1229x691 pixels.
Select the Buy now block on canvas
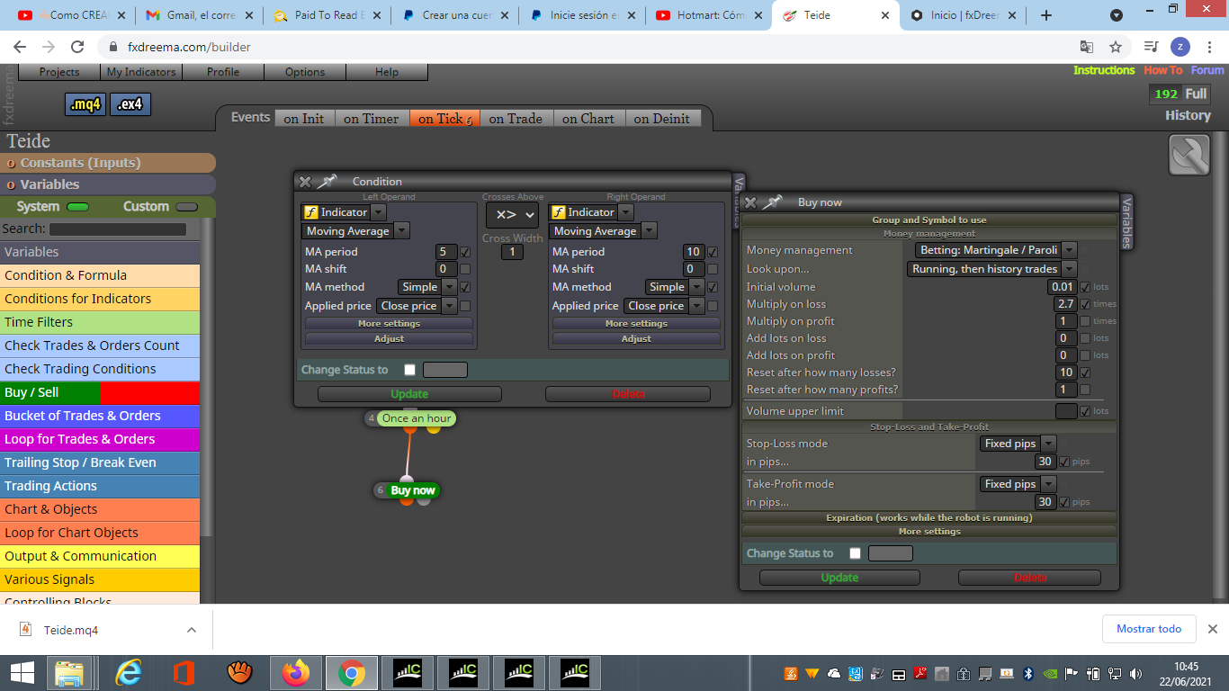413,490
